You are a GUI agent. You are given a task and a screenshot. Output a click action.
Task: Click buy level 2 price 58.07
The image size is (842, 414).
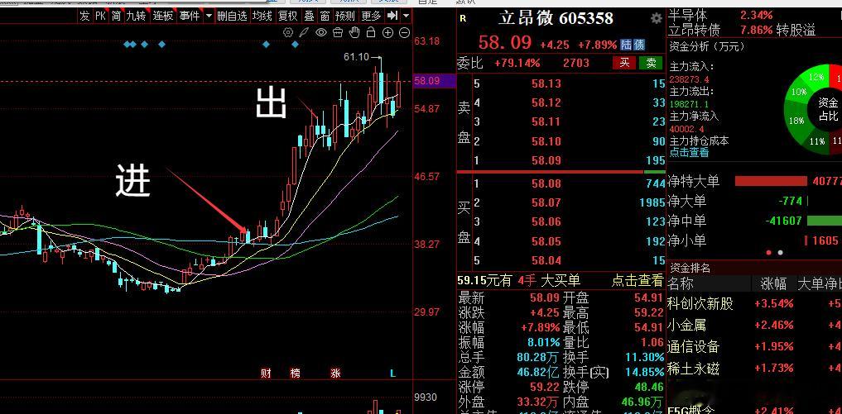546,202
